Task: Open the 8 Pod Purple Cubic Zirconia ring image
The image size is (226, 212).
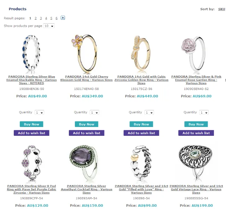Action: pyautogui.click(x=32, y=163)
